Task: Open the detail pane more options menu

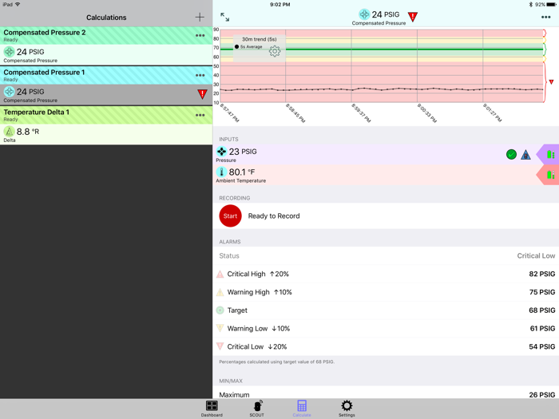Action: (545, 17)
